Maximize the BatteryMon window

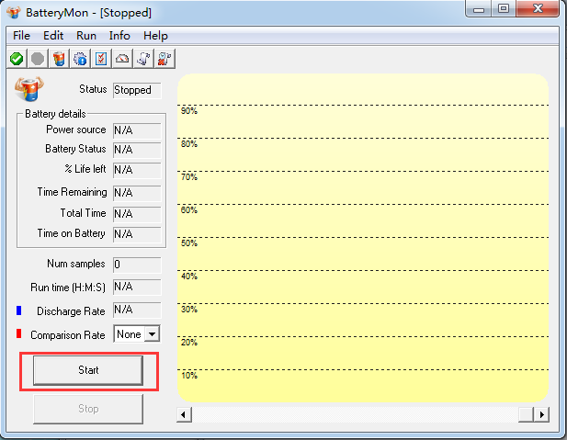504,9
